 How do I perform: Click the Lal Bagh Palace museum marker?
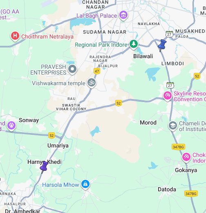pyautogui.click(x=123, y=15)
